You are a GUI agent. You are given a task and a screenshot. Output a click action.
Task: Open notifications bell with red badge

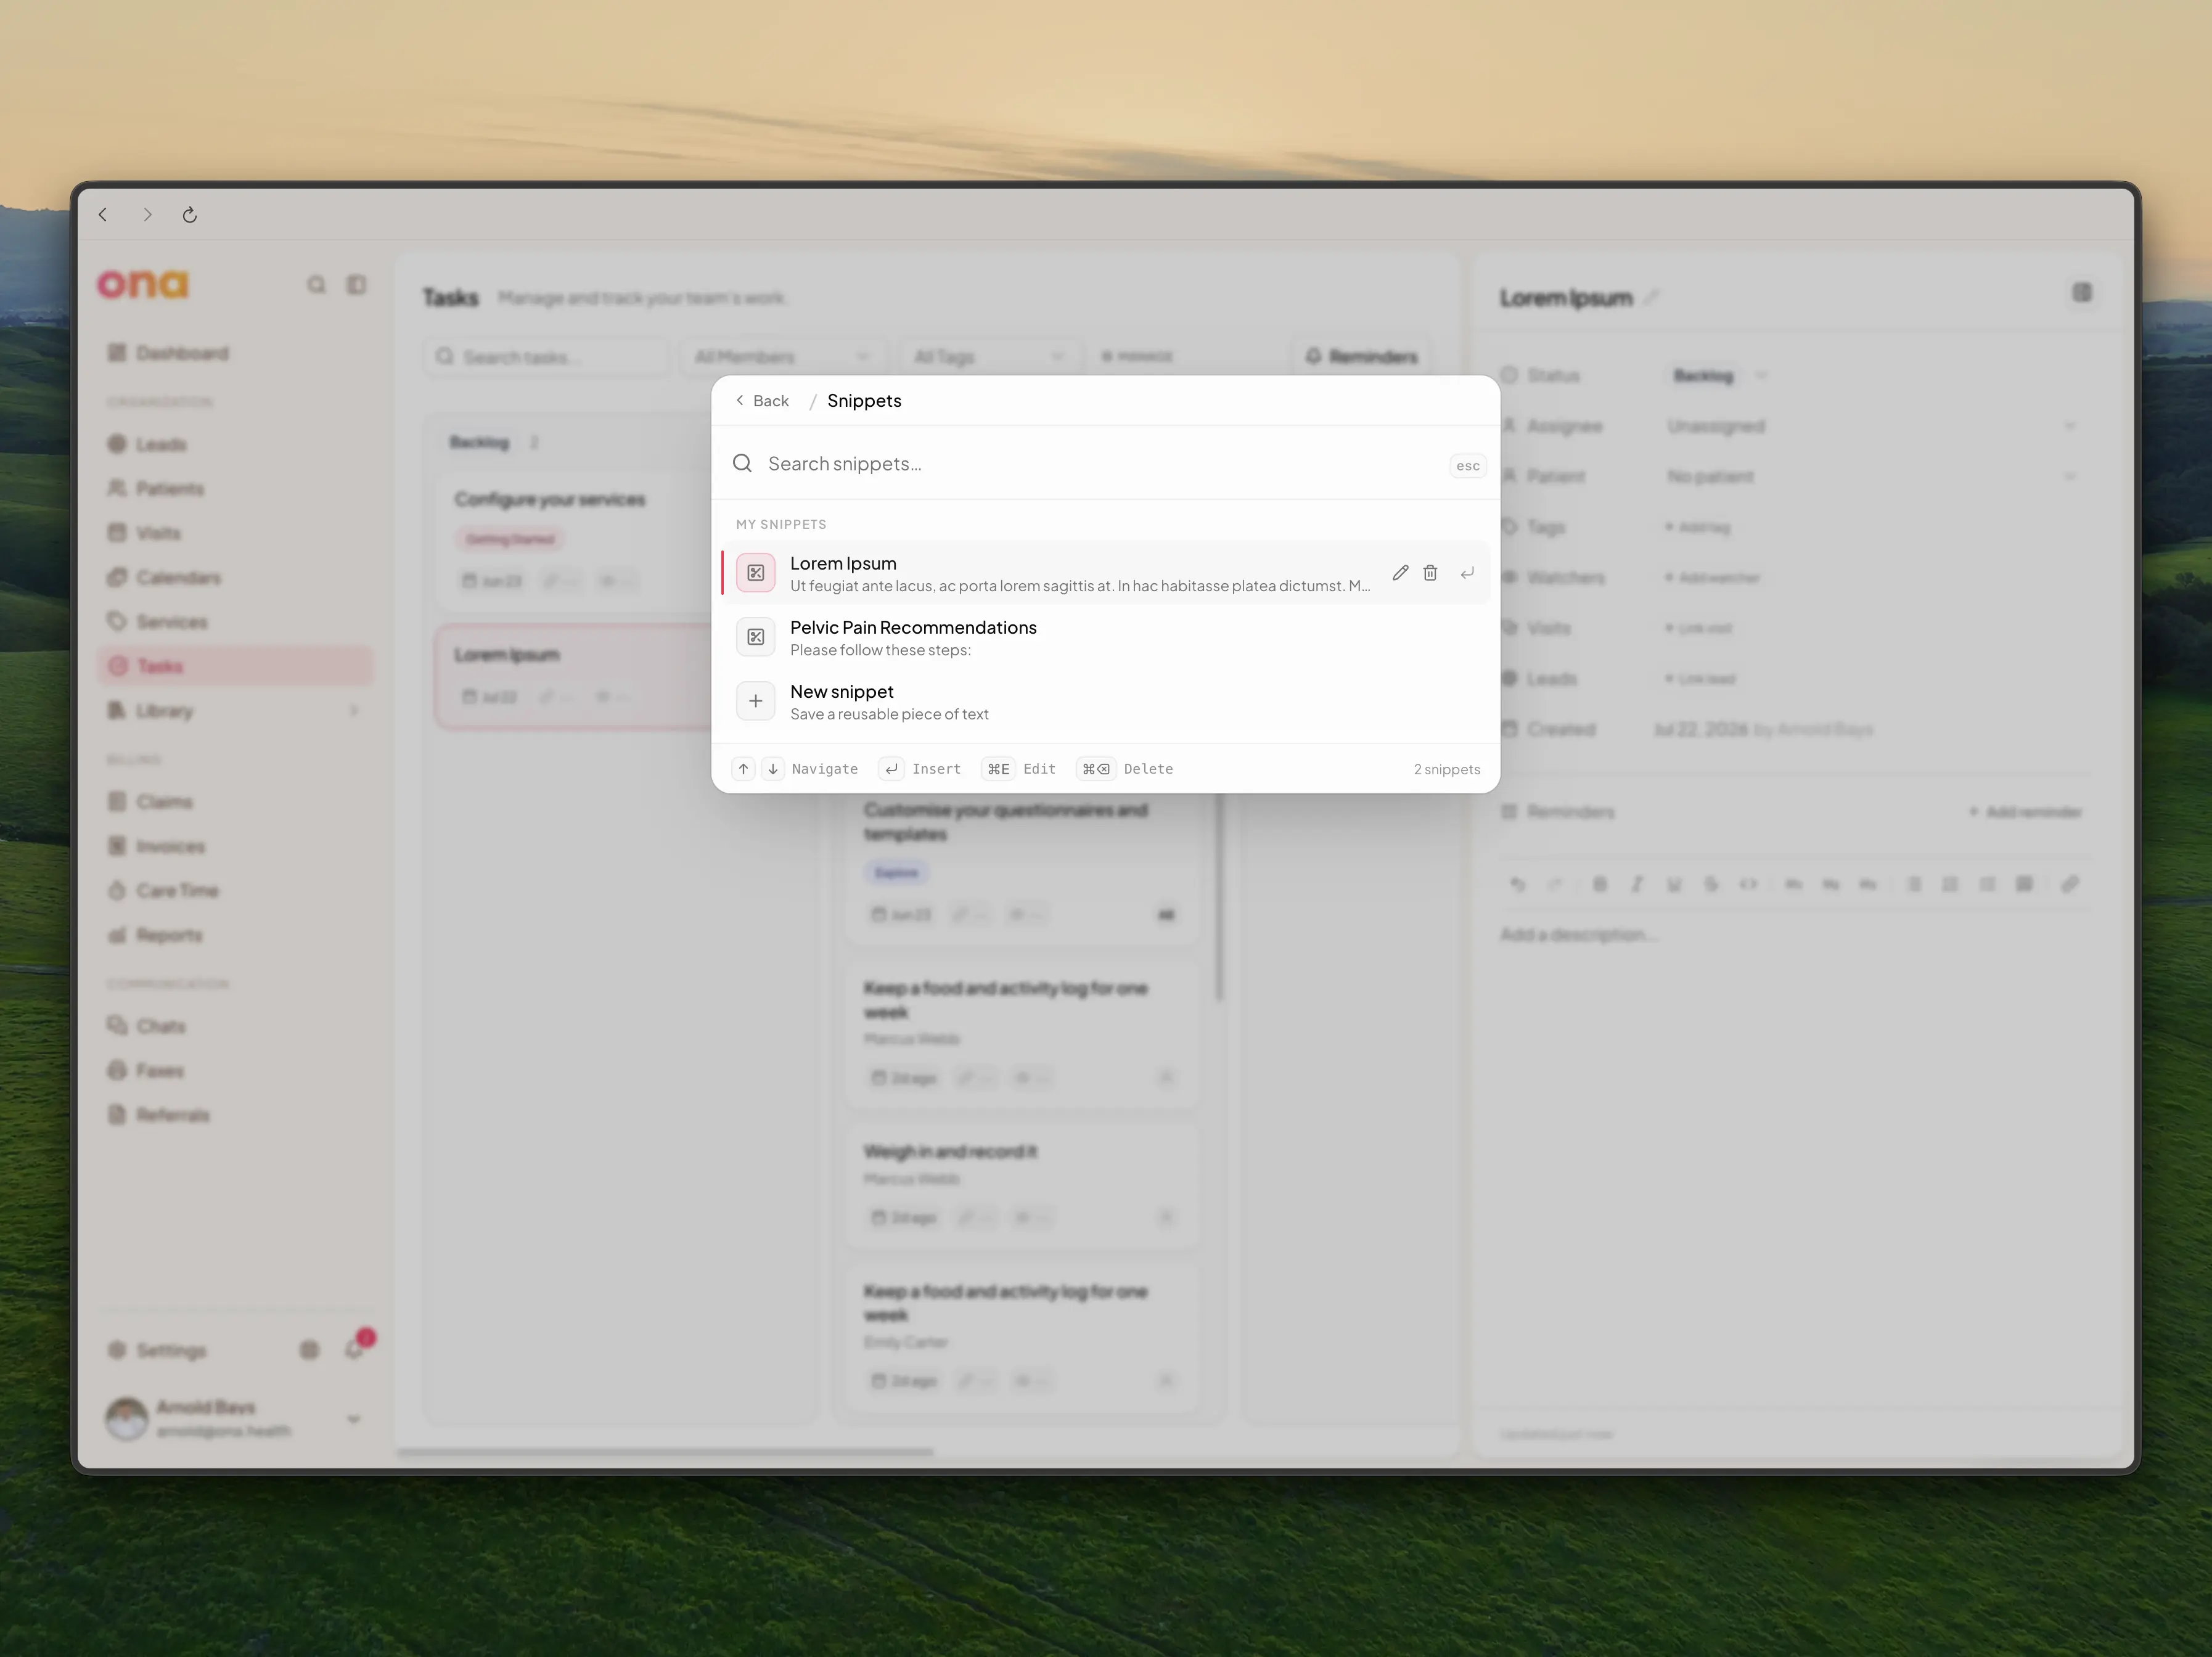pos(356,1348)
